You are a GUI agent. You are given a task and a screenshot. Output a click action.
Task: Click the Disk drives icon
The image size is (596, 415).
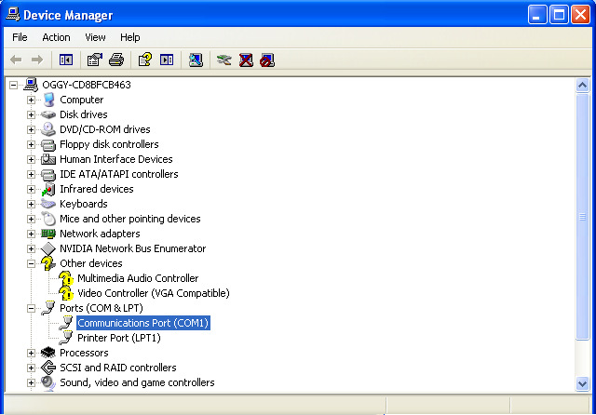pyautogui.click(x=48, y=114)
